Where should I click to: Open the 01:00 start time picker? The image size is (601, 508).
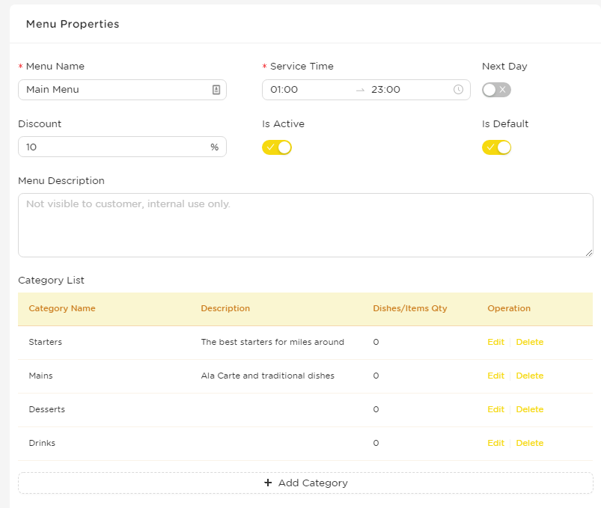[x=284, y=90]
